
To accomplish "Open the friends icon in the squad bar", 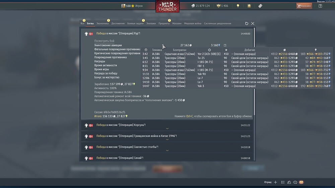I will tap(289, 182).
